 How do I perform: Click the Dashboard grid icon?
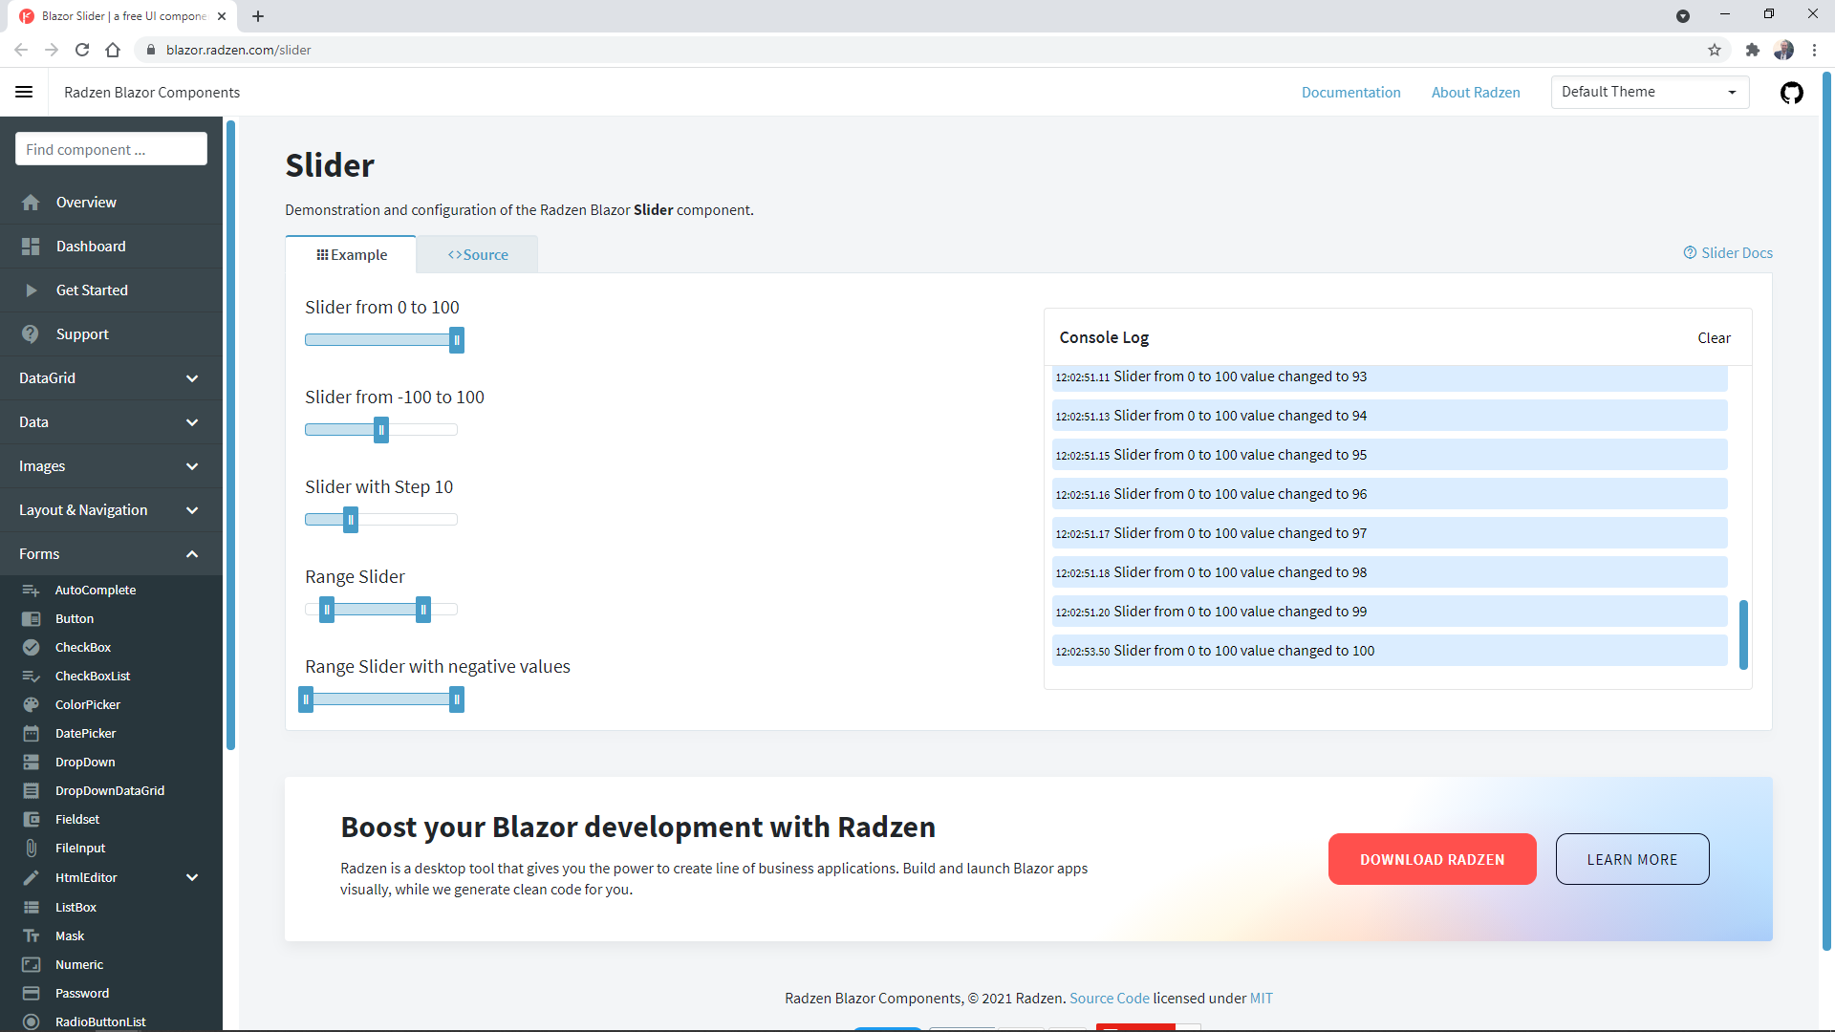tap(31, 247)
